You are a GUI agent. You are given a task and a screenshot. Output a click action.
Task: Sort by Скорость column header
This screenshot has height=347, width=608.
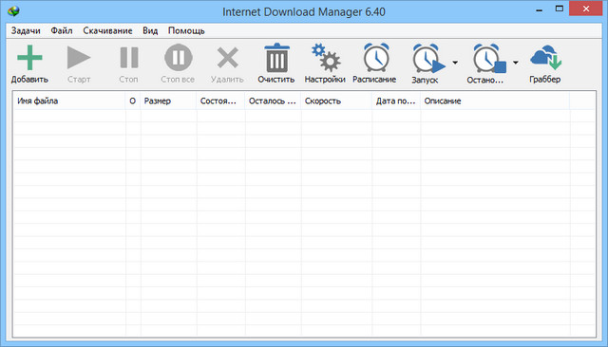tap(336, 100)
